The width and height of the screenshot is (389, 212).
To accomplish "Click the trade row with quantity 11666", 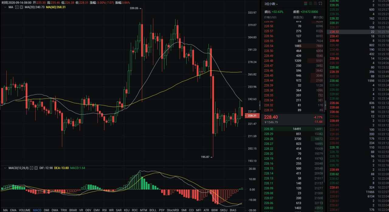I will (x=358, y=192).
